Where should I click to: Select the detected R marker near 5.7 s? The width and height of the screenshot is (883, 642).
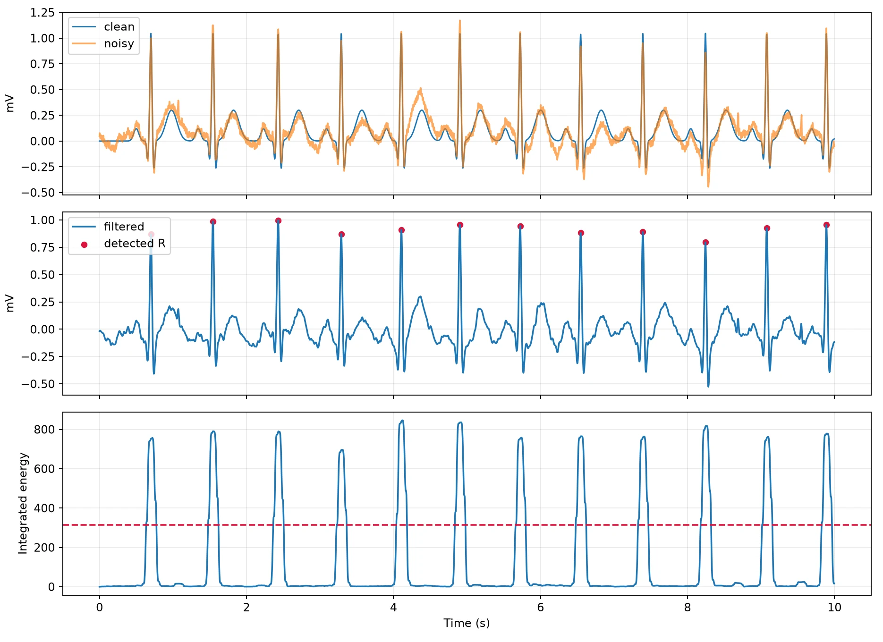tap(520, 226)
